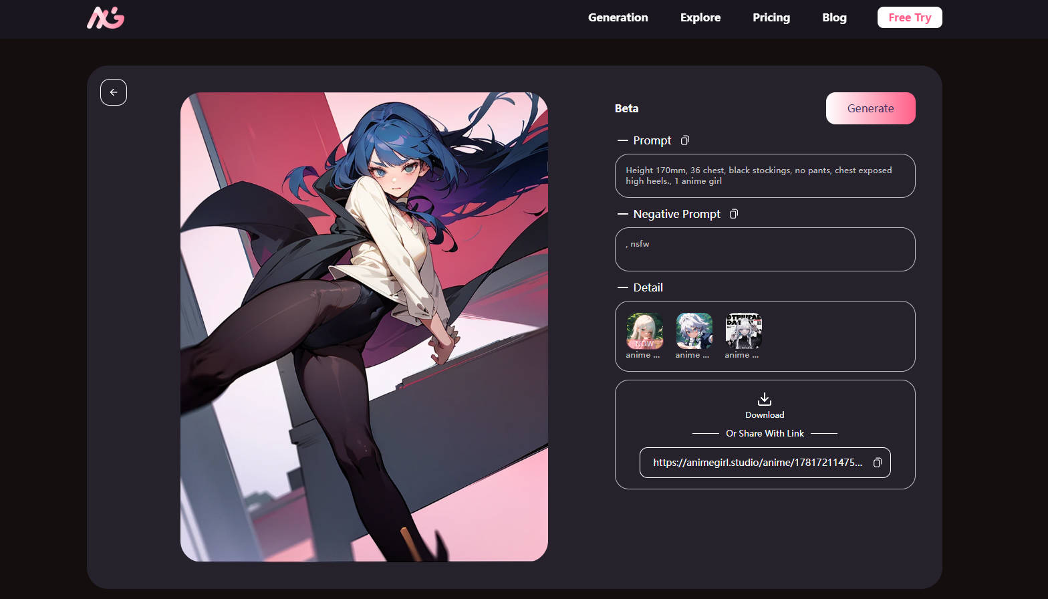Click the Prompt text box
Viewport: 1048px width, 599px height.
pos(765,176)
